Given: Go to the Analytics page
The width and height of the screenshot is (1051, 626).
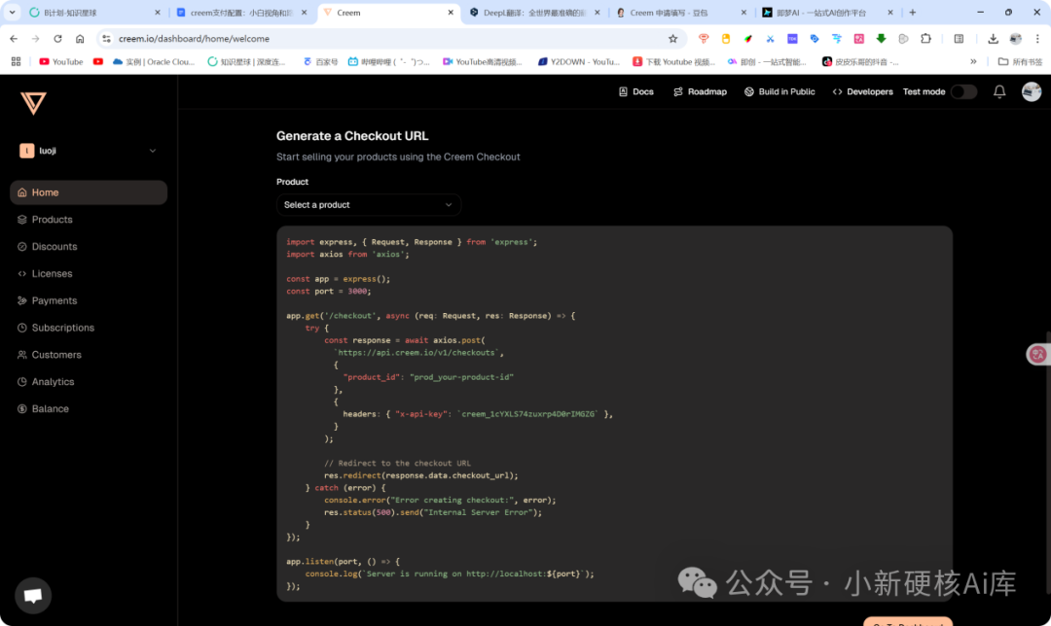Looking at the screenshot, I should click(89, 382).
